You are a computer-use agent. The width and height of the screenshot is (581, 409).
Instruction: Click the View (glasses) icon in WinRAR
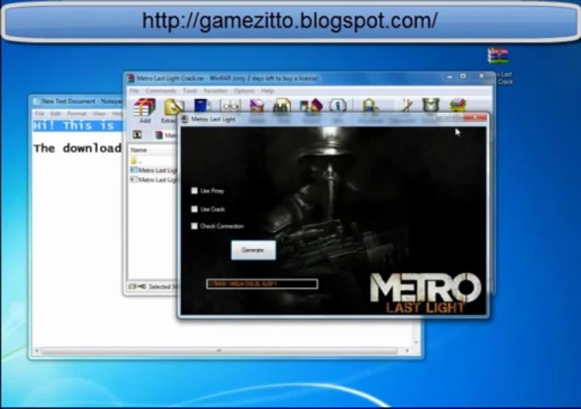pos(231,107)
